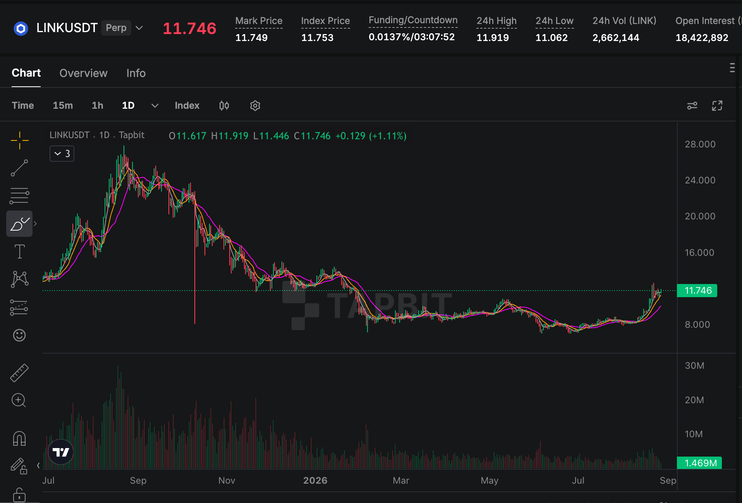Image resolution: width=742 pixels, height=503 pixels.
Task: Click the 1.469M volume tag on axis
Action: [x=699, y=463]
